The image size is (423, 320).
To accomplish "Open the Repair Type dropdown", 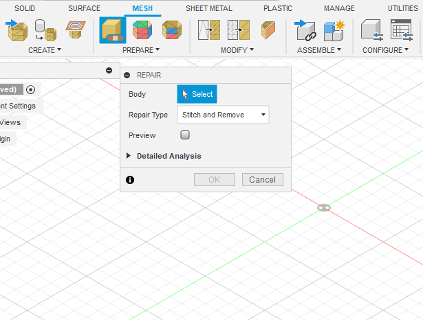I will pos(223,115).
